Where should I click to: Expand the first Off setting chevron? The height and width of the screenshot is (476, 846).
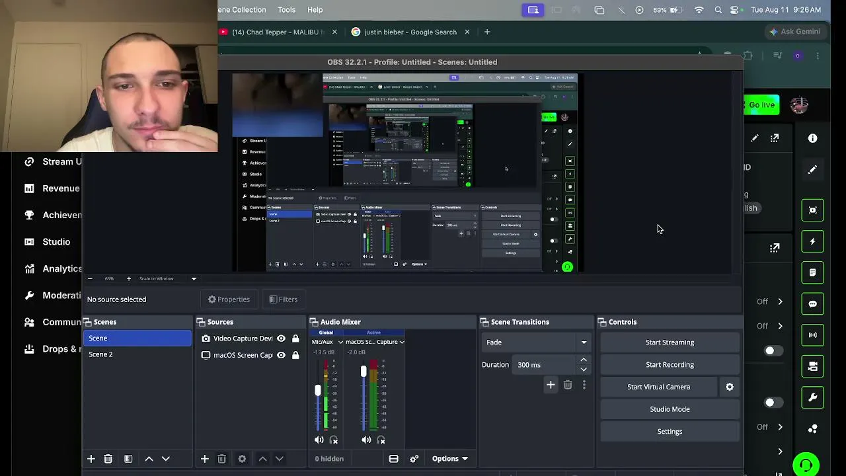(780, 301)
